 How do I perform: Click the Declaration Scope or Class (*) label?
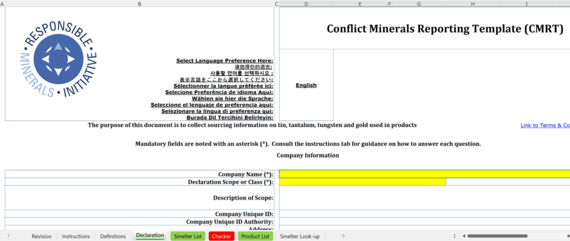(230, 182)
